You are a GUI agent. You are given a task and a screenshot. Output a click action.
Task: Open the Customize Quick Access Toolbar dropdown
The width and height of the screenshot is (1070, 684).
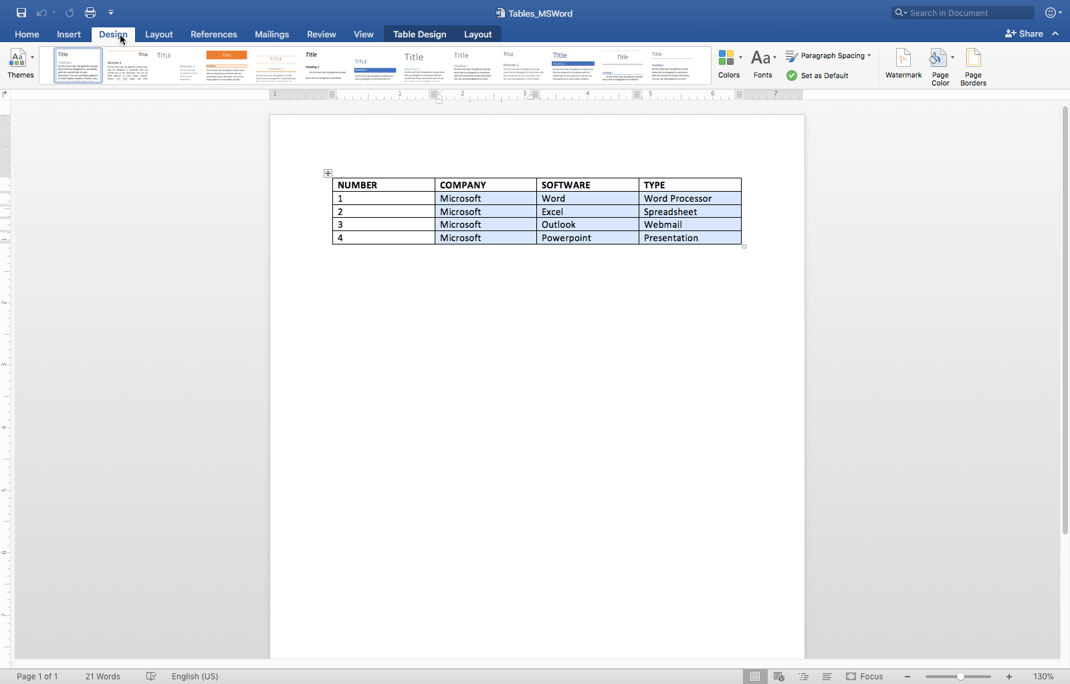click(x=111, y=13)
